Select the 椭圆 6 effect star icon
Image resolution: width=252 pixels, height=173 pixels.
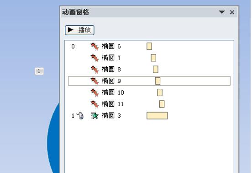(94, 46)
